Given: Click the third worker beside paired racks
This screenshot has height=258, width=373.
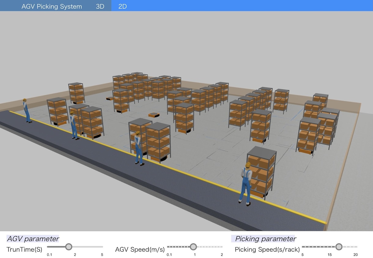Looking at the screenshot, I should tap(138, 148).
